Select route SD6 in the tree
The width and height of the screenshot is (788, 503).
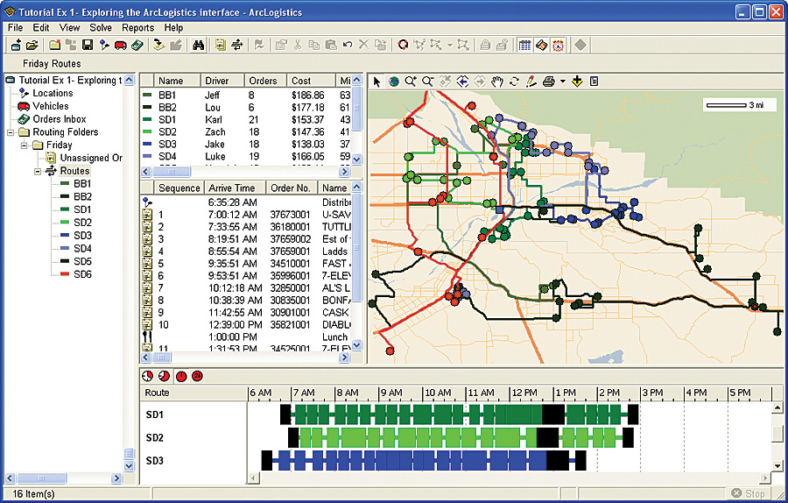click(82, 274)
